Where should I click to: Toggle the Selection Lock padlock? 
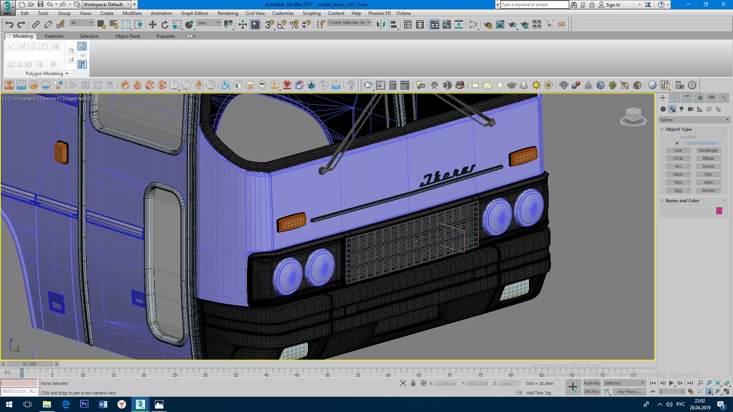coord(413,383)
